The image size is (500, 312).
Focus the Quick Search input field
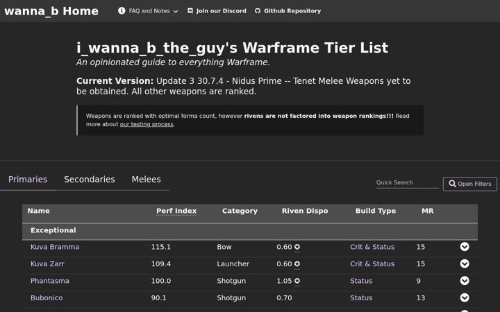click(x=407, y=182)
